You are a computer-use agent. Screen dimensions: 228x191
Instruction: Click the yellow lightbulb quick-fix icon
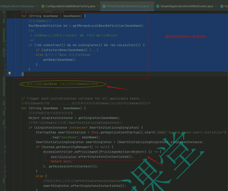tap(10, 73)
